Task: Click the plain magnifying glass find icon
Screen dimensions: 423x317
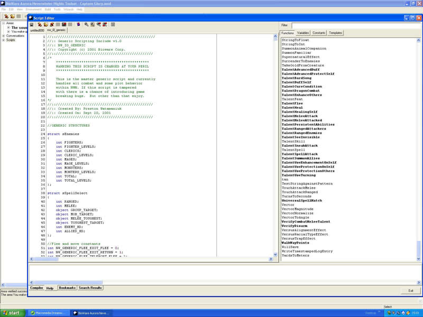Action: [86, 24]
